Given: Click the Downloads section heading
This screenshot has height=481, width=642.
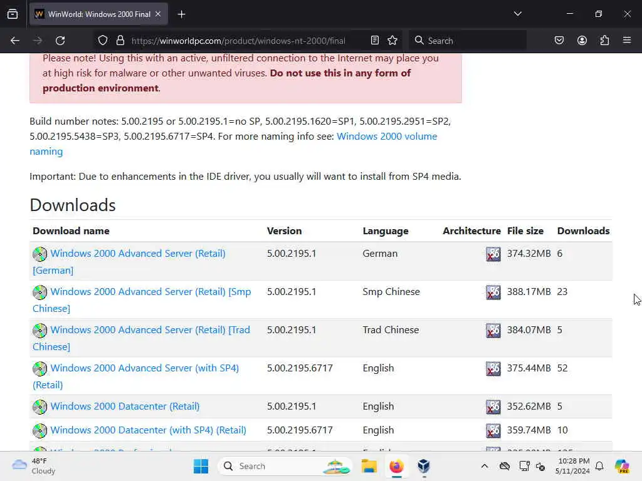Looking at the screenshot, I should click(73, 205).
